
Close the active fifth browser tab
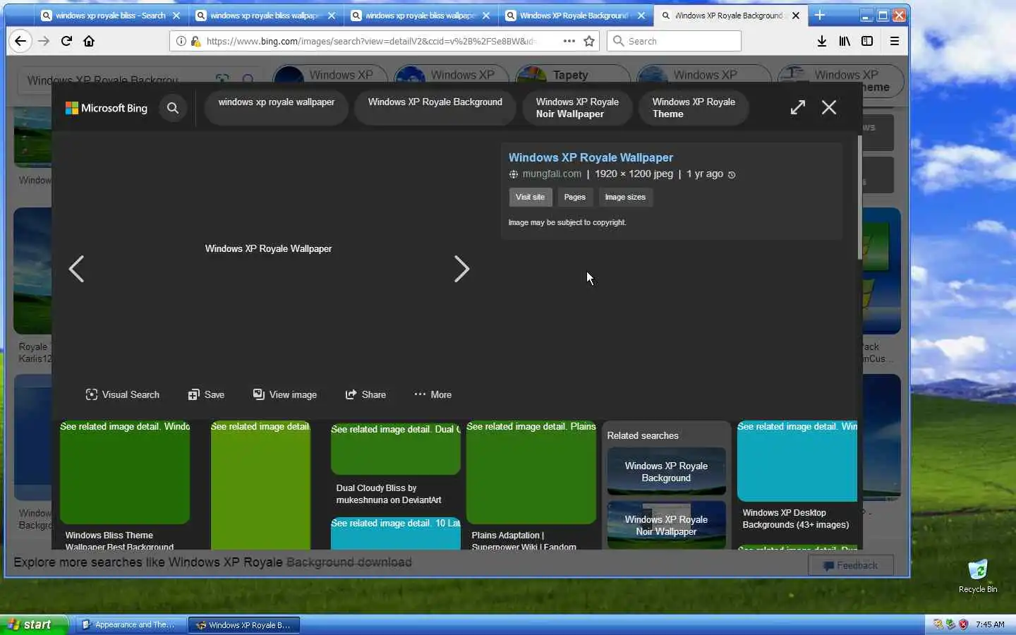(x=796, y=16)
